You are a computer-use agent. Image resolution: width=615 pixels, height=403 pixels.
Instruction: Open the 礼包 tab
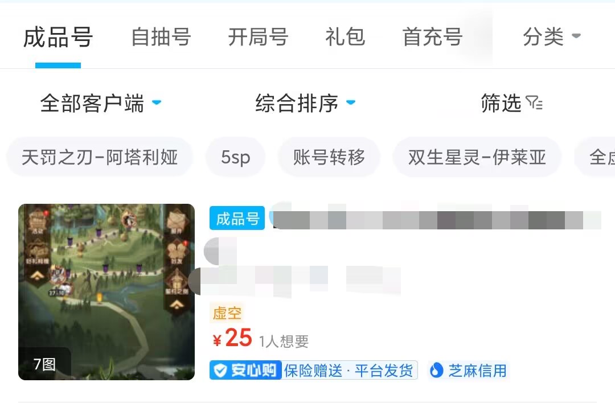(x=345, y=37)
